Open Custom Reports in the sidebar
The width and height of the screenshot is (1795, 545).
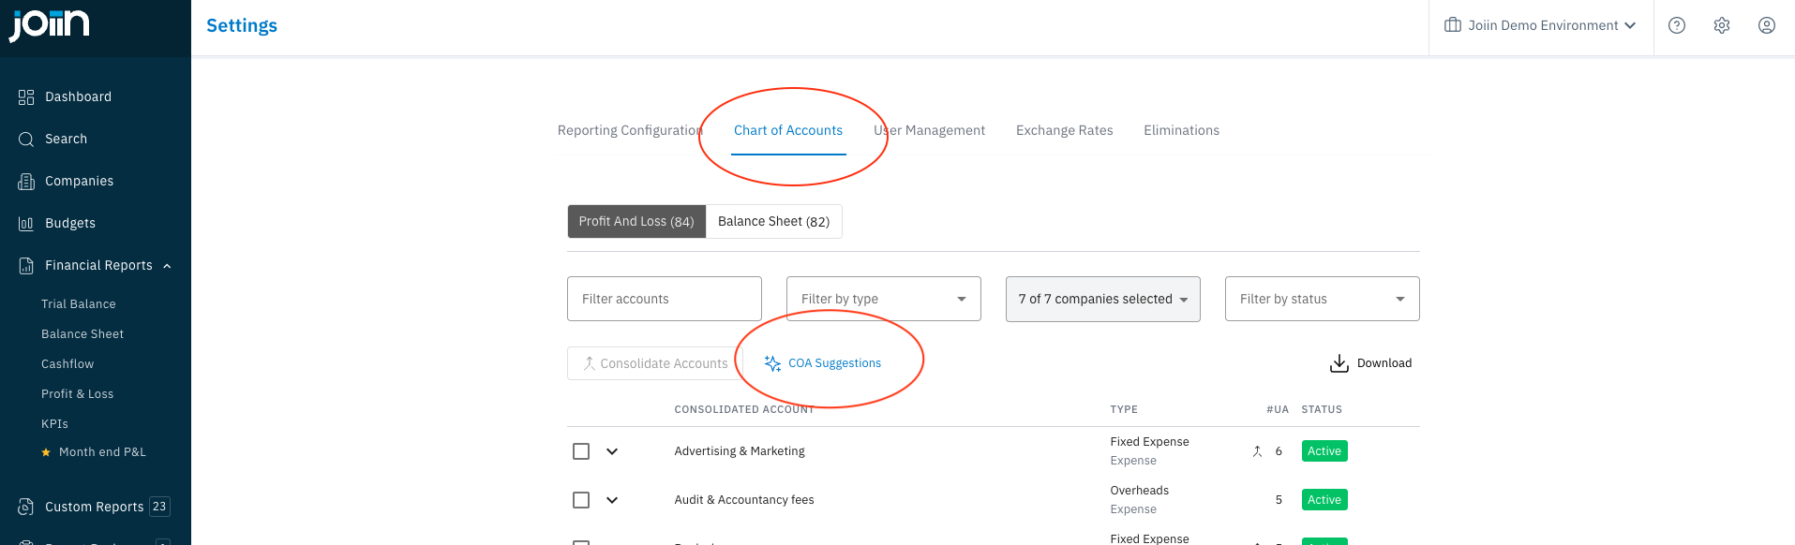[x=95, y=507]
